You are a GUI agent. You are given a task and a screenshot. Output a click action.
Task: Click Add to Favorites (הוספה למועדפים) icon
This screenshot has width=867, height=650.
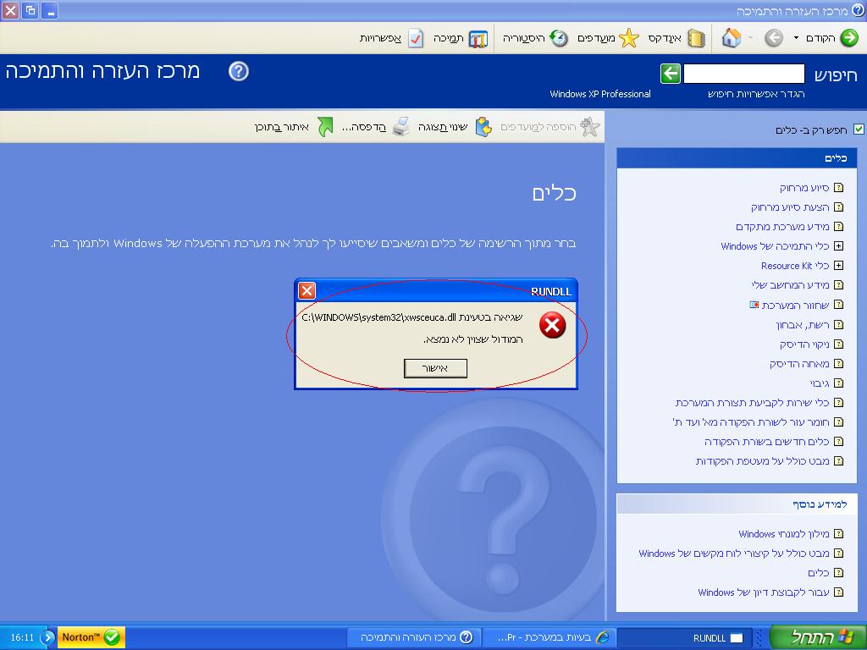pyautogui.click(x=590, y=127)
